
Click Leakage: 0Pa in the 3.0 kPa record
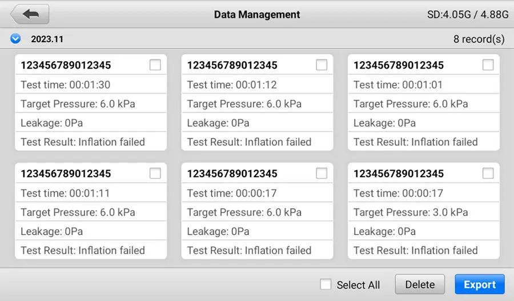[x=424, y=231]
